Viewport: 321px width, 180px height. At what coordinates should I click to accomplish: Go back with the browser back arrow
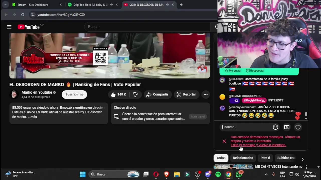[x=6, y=15]
